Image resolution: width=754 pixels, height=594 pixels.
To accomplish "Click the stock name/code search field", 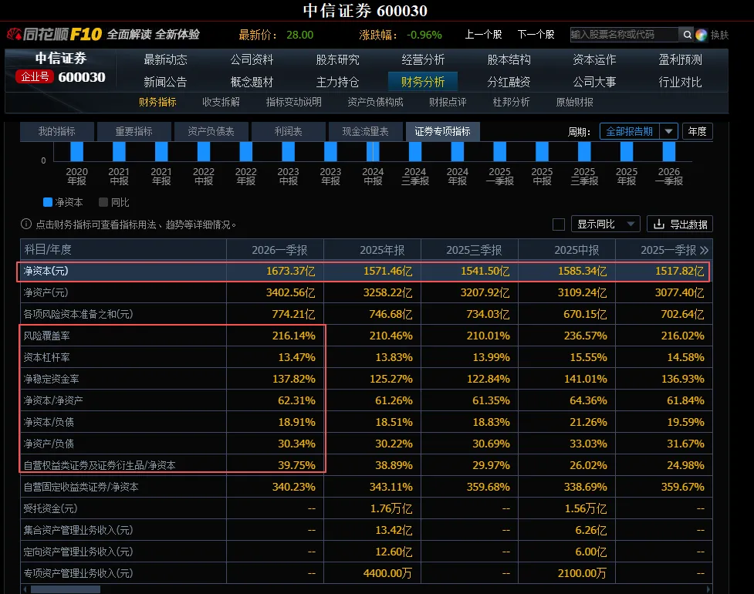I will [x=624, y=35].
